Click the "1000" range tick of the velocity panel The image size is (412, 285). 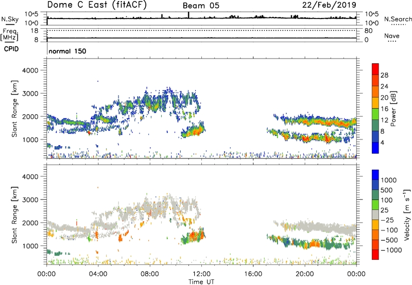pos(30,246)
